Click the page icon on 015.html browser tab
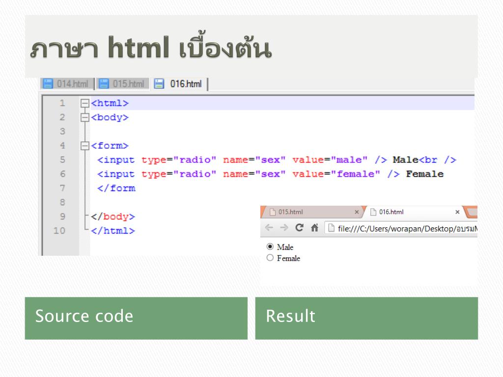 (x=273, y=212)
